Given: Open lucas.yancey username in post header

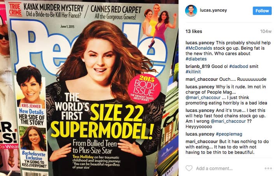Looking at the screenshot, I should (213, 10).
